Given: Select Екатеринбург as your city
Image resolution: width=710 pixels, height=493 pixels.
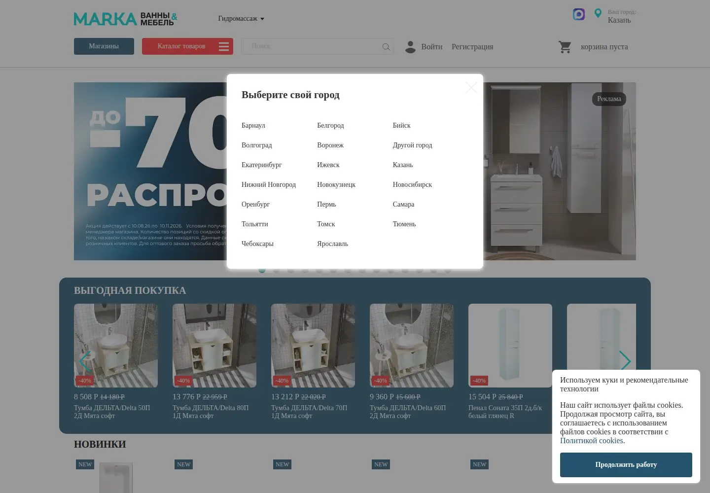Looking at the screenshot, I should 262,165.
